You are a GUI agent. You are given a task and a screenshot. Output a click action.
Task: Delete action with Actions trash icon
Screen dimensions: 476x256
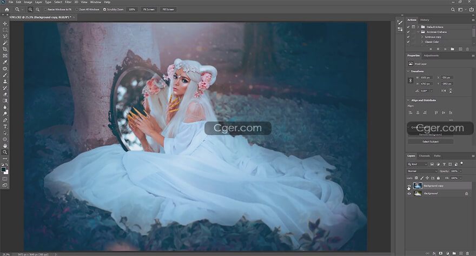pos(467,49)
